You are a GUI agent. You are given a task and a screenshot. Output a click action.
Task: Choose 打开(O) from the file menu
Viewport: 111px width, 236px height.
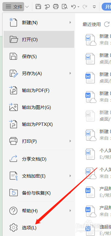point(39,39)
